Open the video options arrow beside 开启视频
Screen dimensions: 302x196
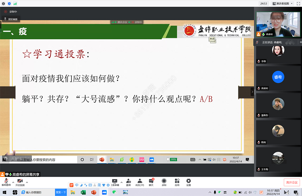tap(27, 182)
